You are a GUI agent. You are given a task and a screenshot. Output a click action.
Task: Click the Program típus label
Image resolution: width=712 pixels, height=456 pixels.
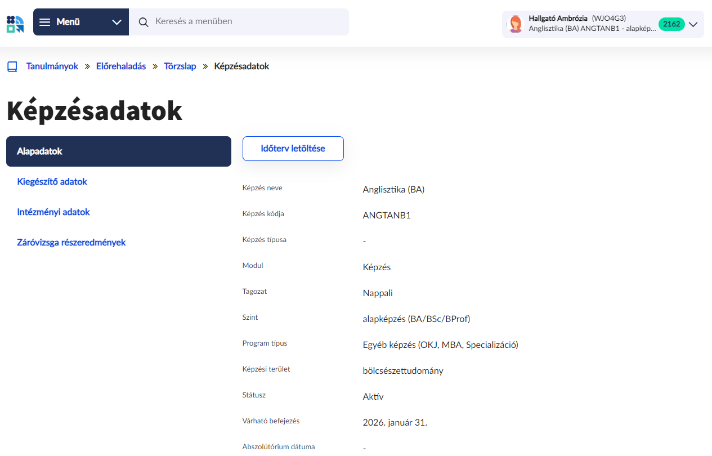[x=265, y=343]
